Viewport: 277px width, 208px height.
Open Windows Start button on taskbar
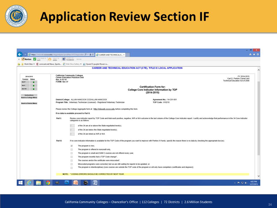point(20,183)
